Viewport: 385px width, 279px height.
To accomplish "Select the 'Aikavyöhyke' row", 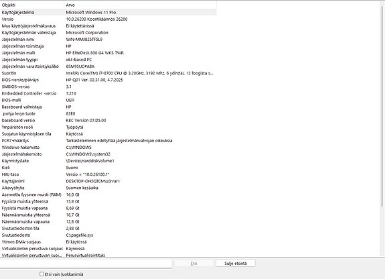I will coord(13,188).
